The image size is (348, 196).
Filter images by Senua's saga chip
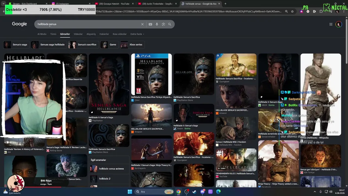(x=16, y=45)
